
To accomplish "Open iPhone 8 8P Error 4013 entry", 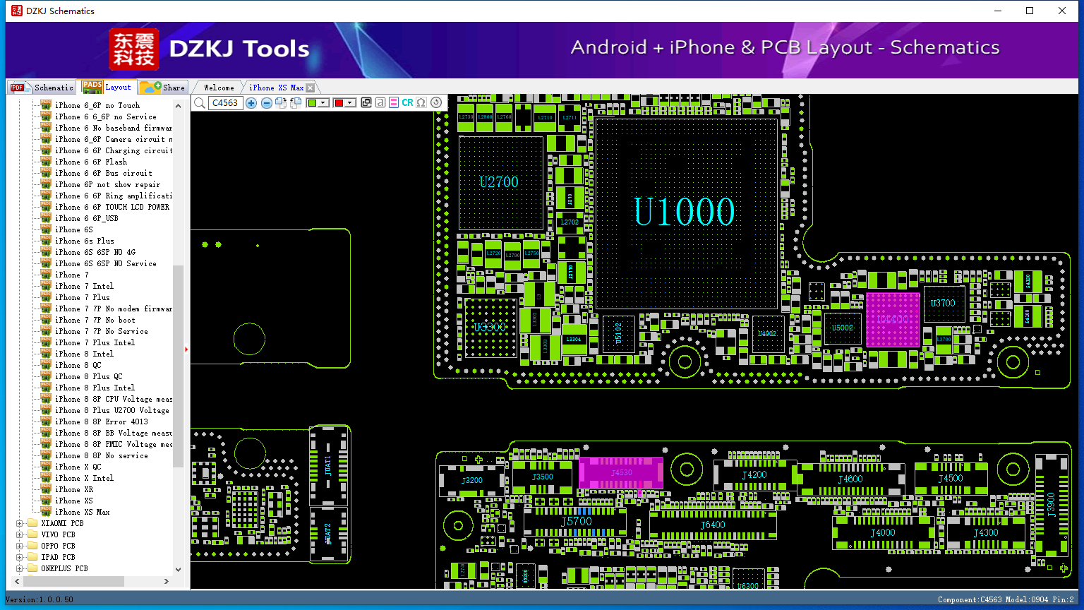I will (x=102, y=422).
